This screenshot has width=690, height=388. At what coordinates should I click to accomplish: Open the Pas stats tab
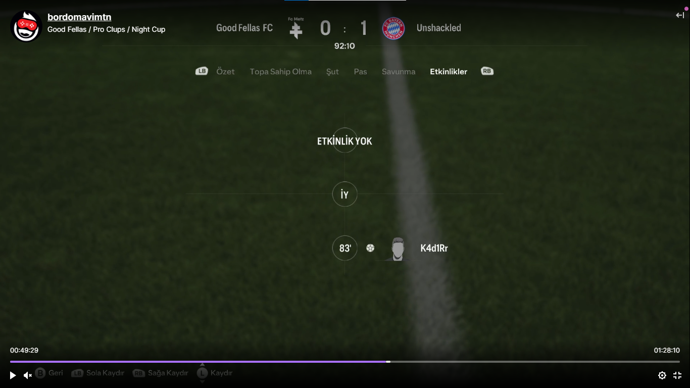(360, 72)
